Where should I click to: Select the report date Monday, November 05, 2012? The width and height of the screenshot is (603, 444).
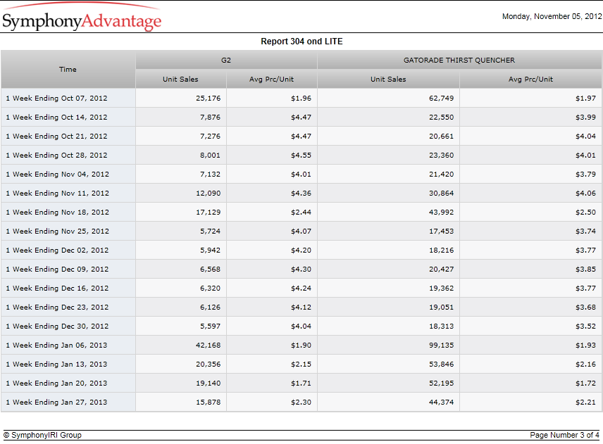click(x=552, y=16)
